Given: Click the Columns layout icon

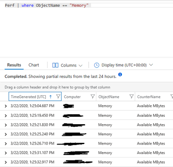Looking at the screenshot, I should 55,65.
